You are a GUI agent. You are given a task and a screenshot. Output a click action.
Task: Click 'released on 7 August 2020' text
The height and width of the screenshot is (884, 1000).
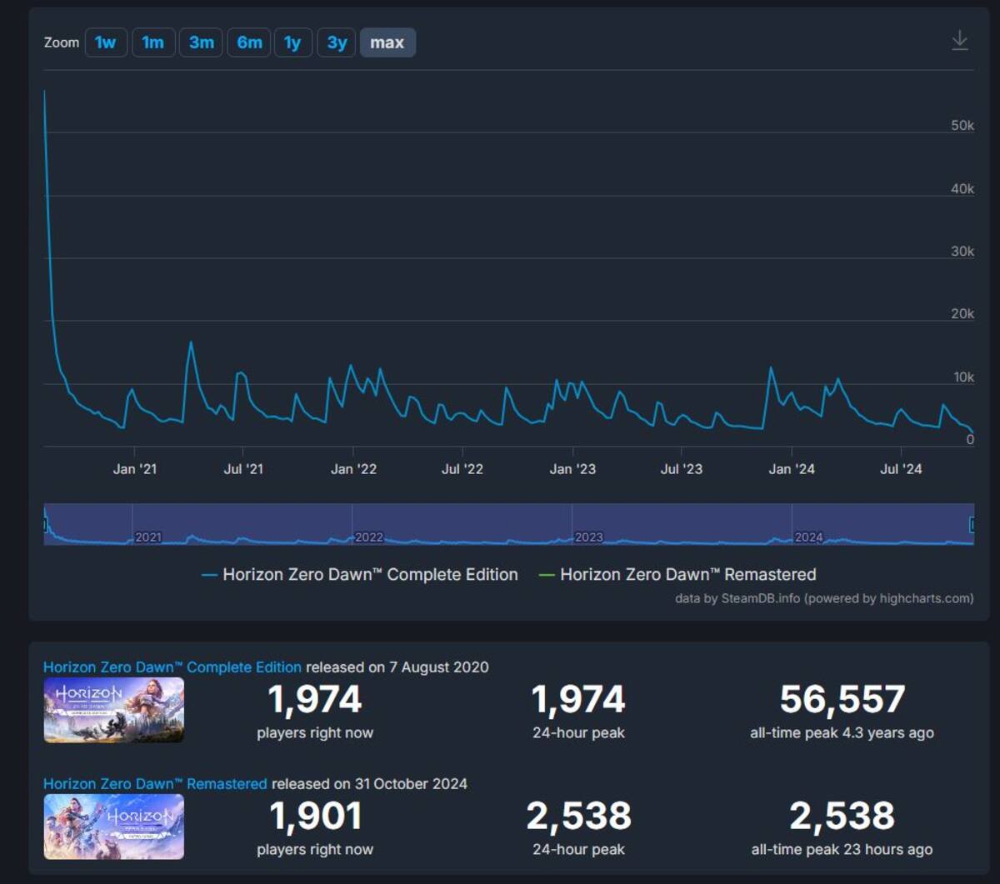pyautogui.click(x=397, y=667)
